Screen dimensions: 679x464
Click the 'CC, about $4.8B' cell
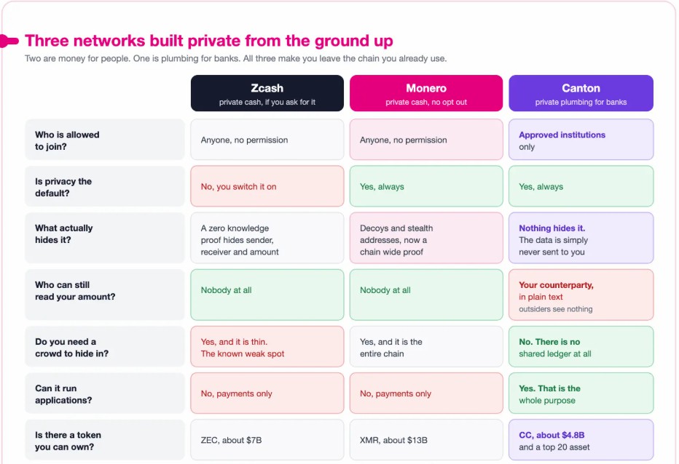click(x=581, y=440)
